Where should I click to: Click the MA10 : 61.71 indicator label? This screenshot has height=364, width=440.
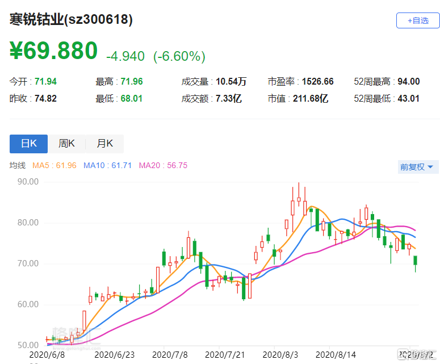tap(107, 165)
